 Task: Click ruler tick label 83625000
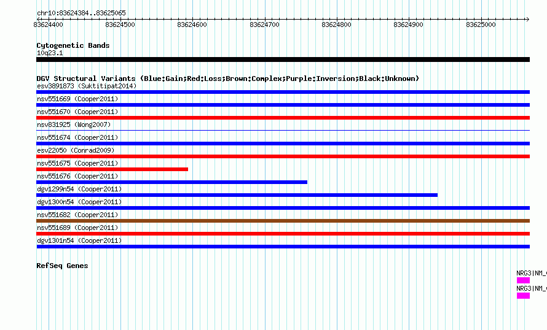tap(481, 25)
